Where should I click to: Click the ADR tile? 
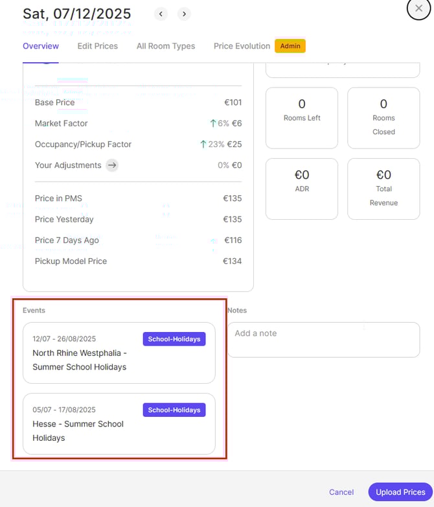[x=302, y=189]
